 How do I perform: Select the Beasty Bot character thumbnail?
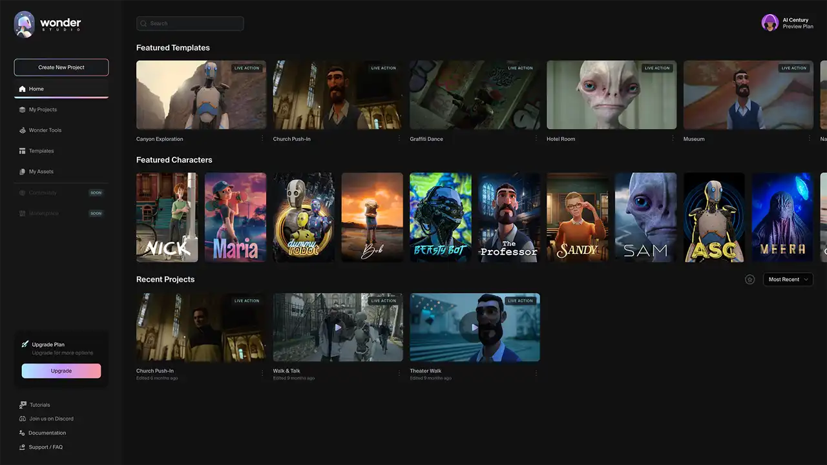pyautogui.click(x=441, y=217)
